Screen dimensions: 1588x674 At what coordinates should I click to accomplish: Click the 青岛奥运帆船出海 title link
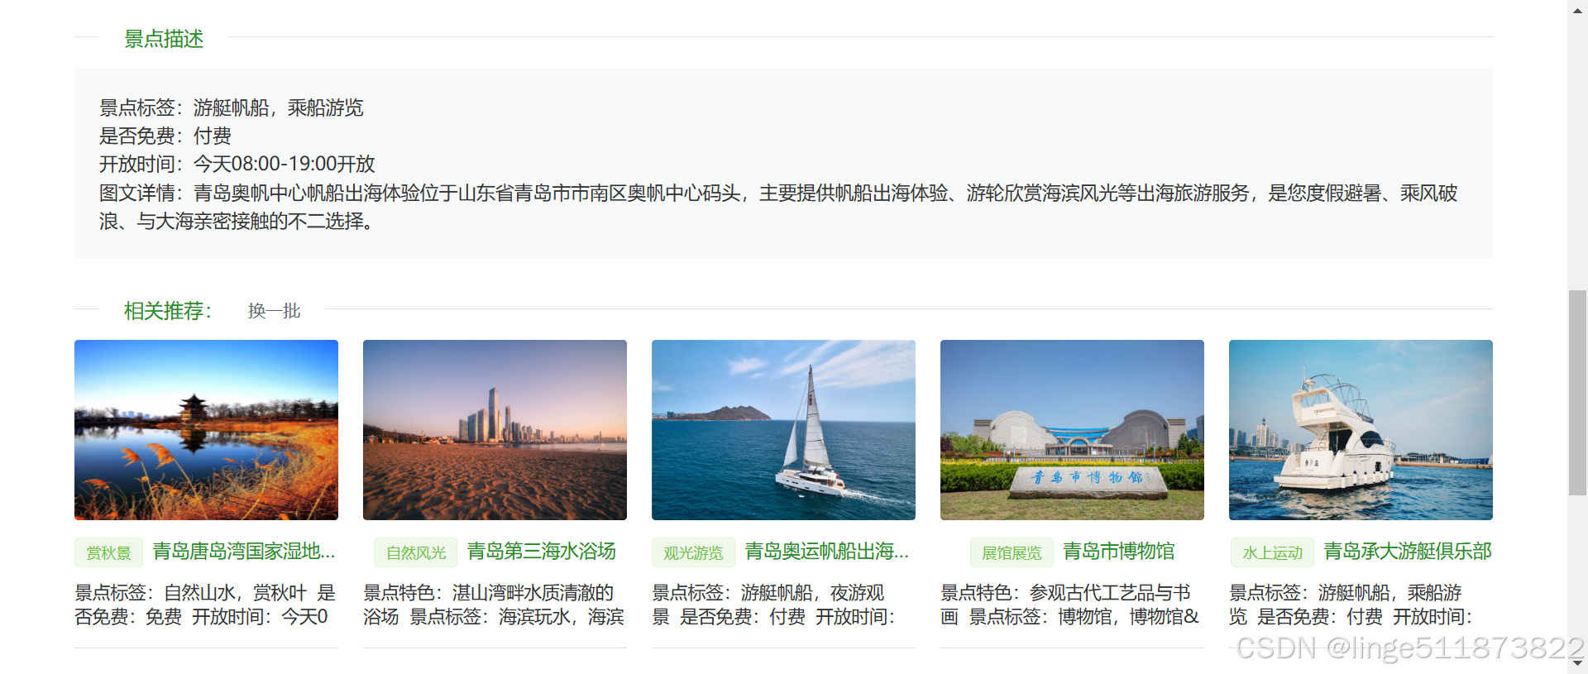coord(827,552)
